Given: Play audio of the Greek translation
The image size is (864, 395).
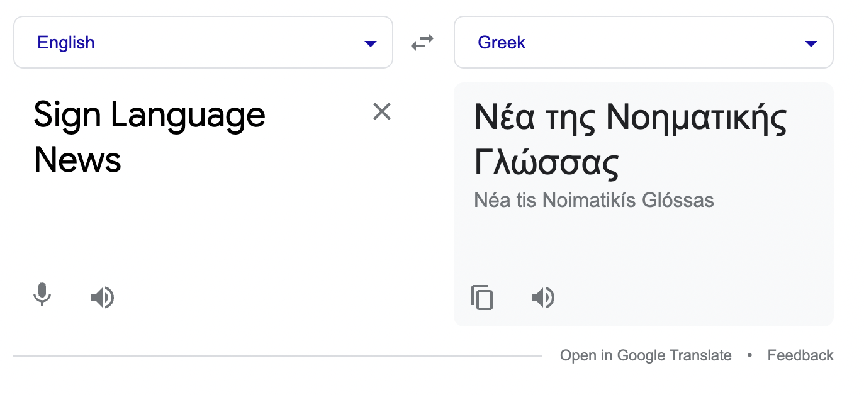Looking at the screenshot, I should pos(542,297).
